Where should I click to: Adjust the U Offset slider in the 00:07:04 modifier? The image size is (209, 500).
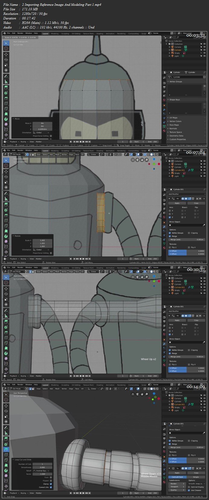(187, 251)
